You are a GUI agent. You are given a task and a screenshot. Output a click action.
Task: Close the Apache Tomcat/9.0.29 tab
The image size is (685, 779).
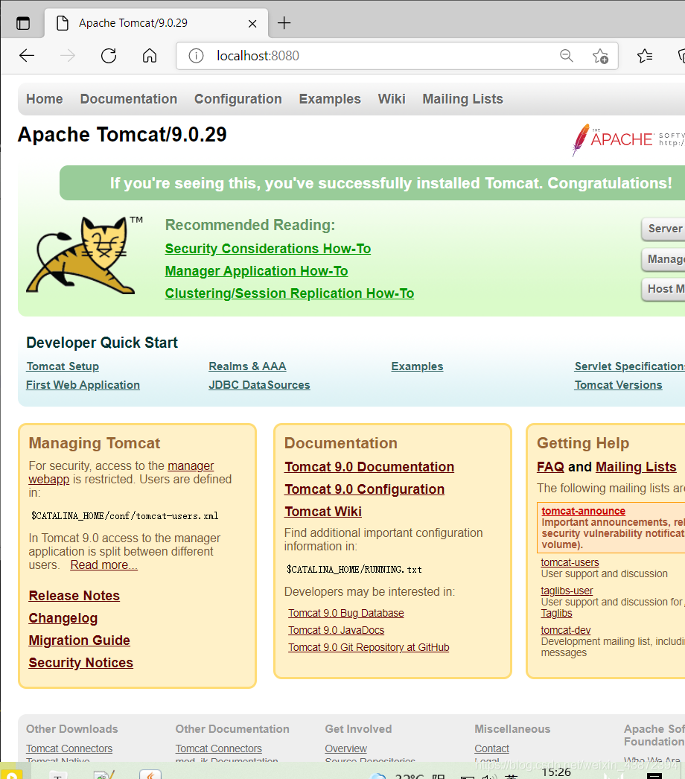coord(252,23)
